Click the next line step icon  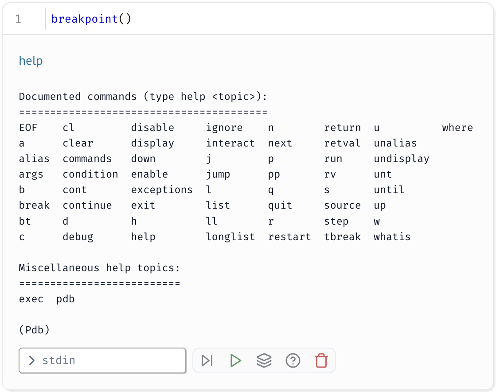207,360
